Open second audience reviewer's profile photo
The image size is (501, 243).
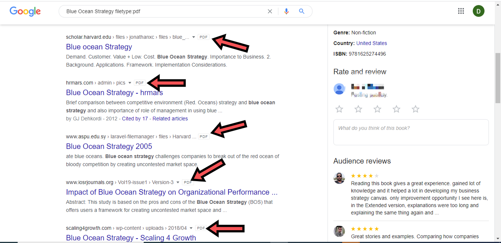coord(339,231)
